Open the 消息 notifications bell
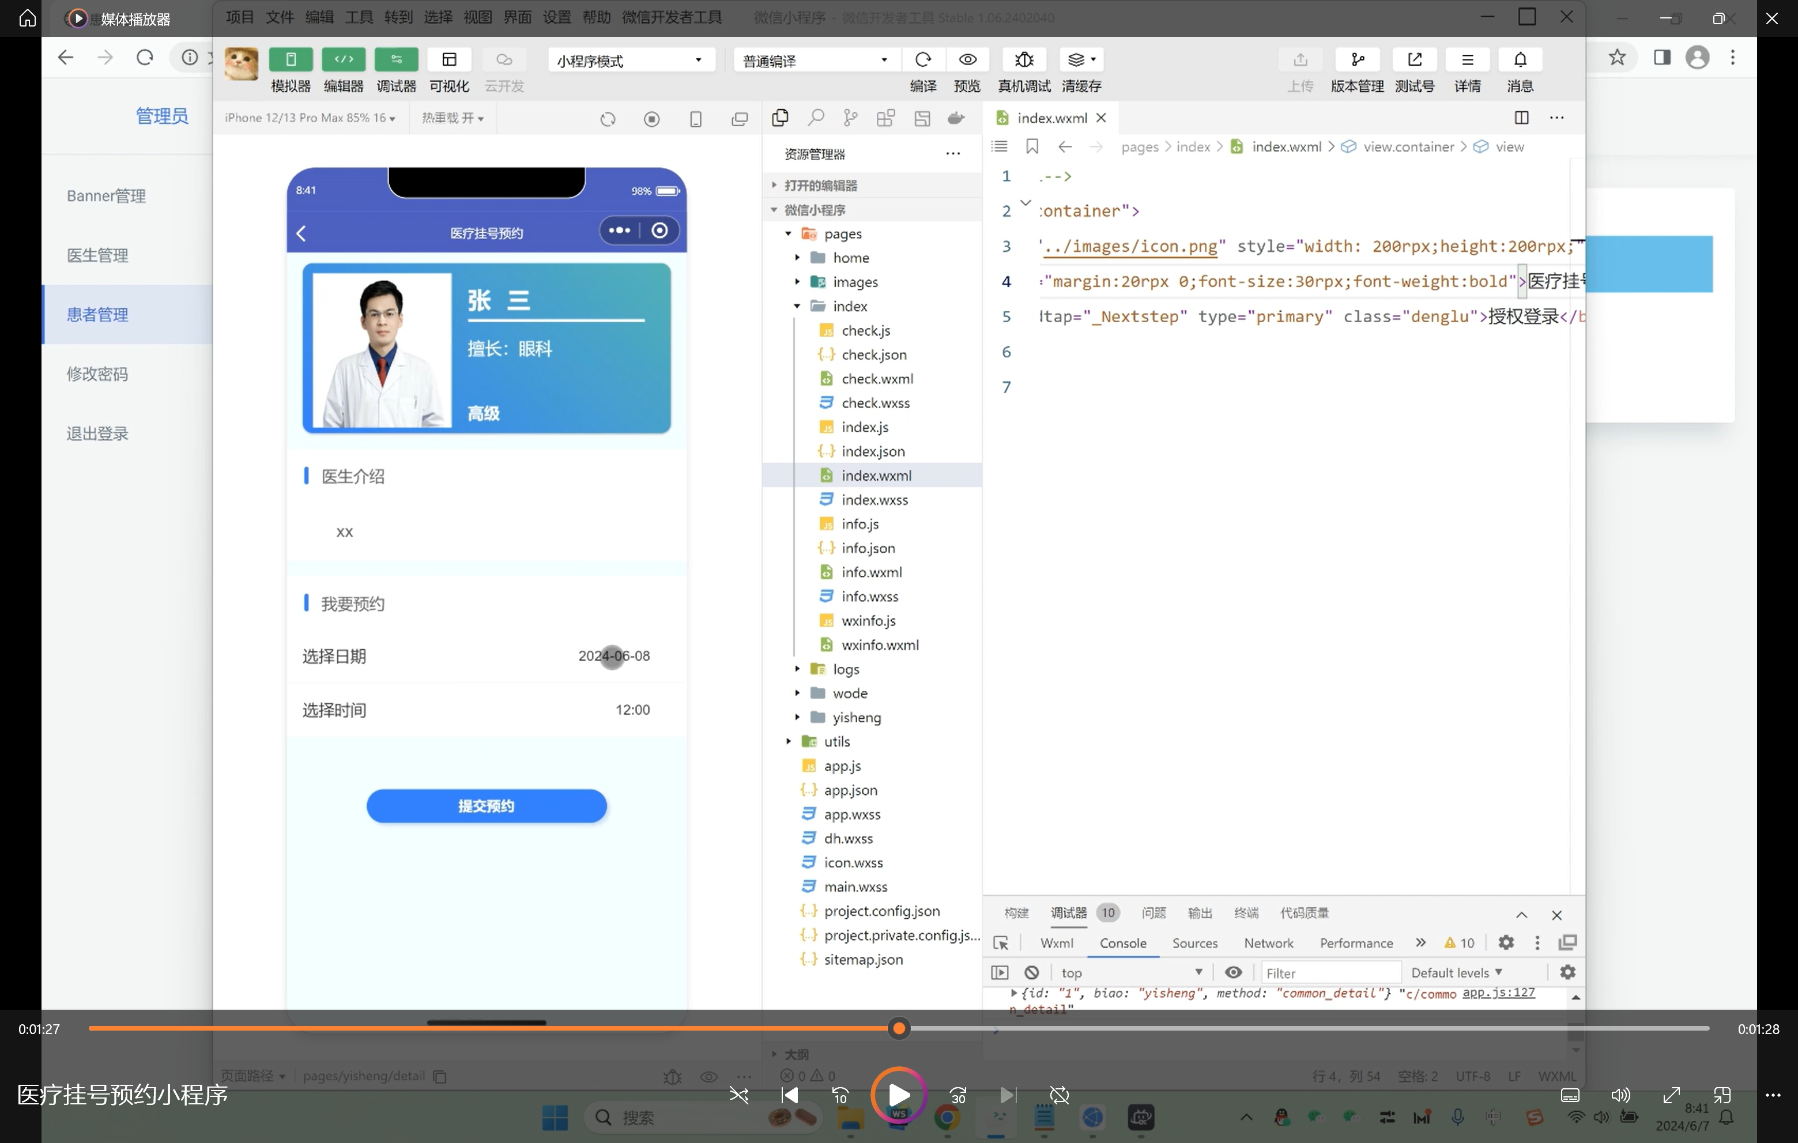 1520,60
